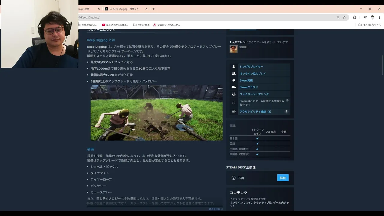Click the シングルプレイヤー person icon
Image resolution: width=384 pixels, height=216 pixels.
tap(234, 67)
